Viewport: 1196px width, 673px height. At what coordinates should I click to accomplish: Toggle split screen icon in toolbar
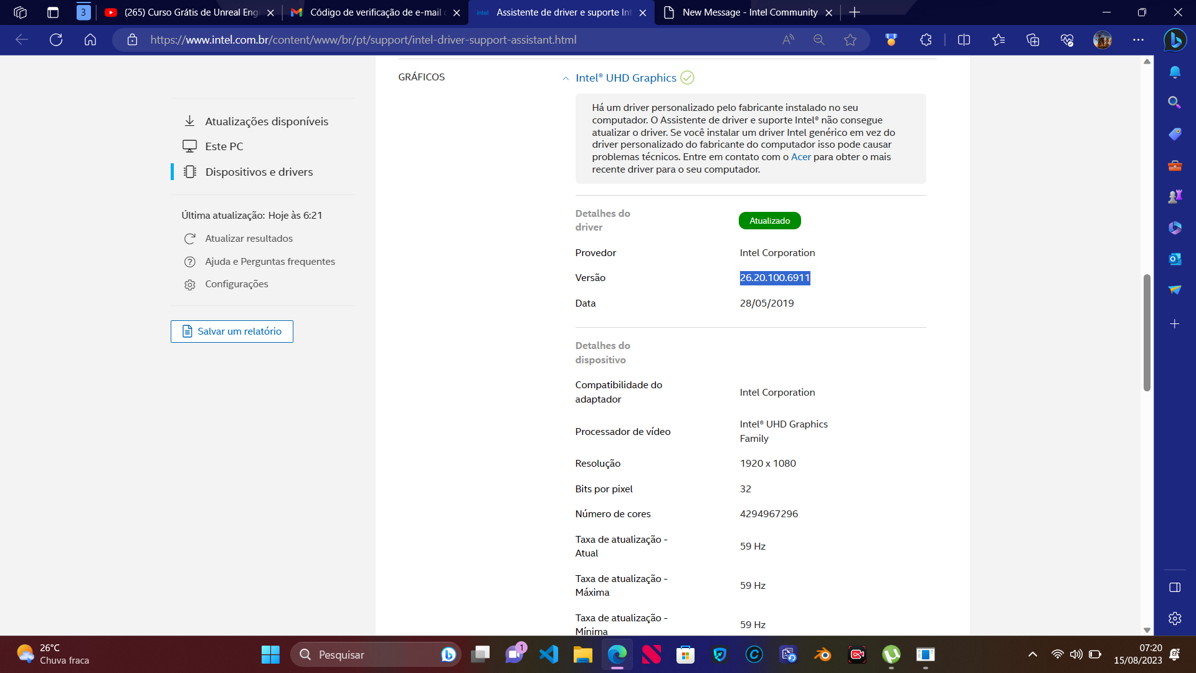click(x=964, y=40)
